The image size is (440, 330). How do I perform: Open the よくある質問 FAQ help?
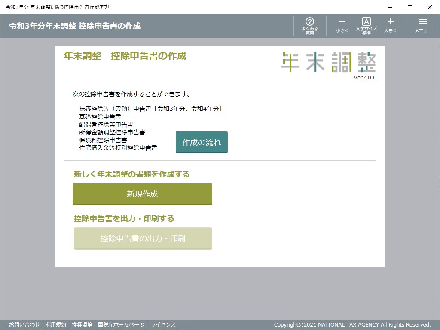point(309,25)
